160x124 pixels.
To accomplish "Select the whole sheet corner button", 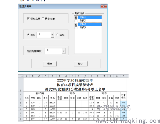I will [21, 76].
